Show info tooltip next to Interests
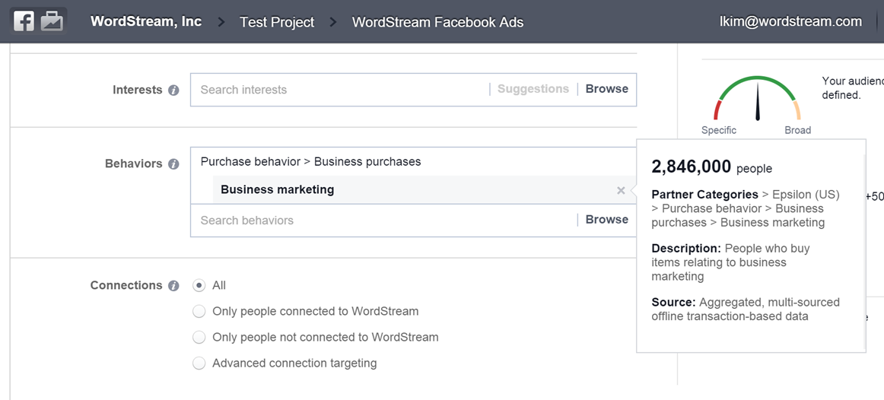The image size is (884, 400). pos(173,90)
